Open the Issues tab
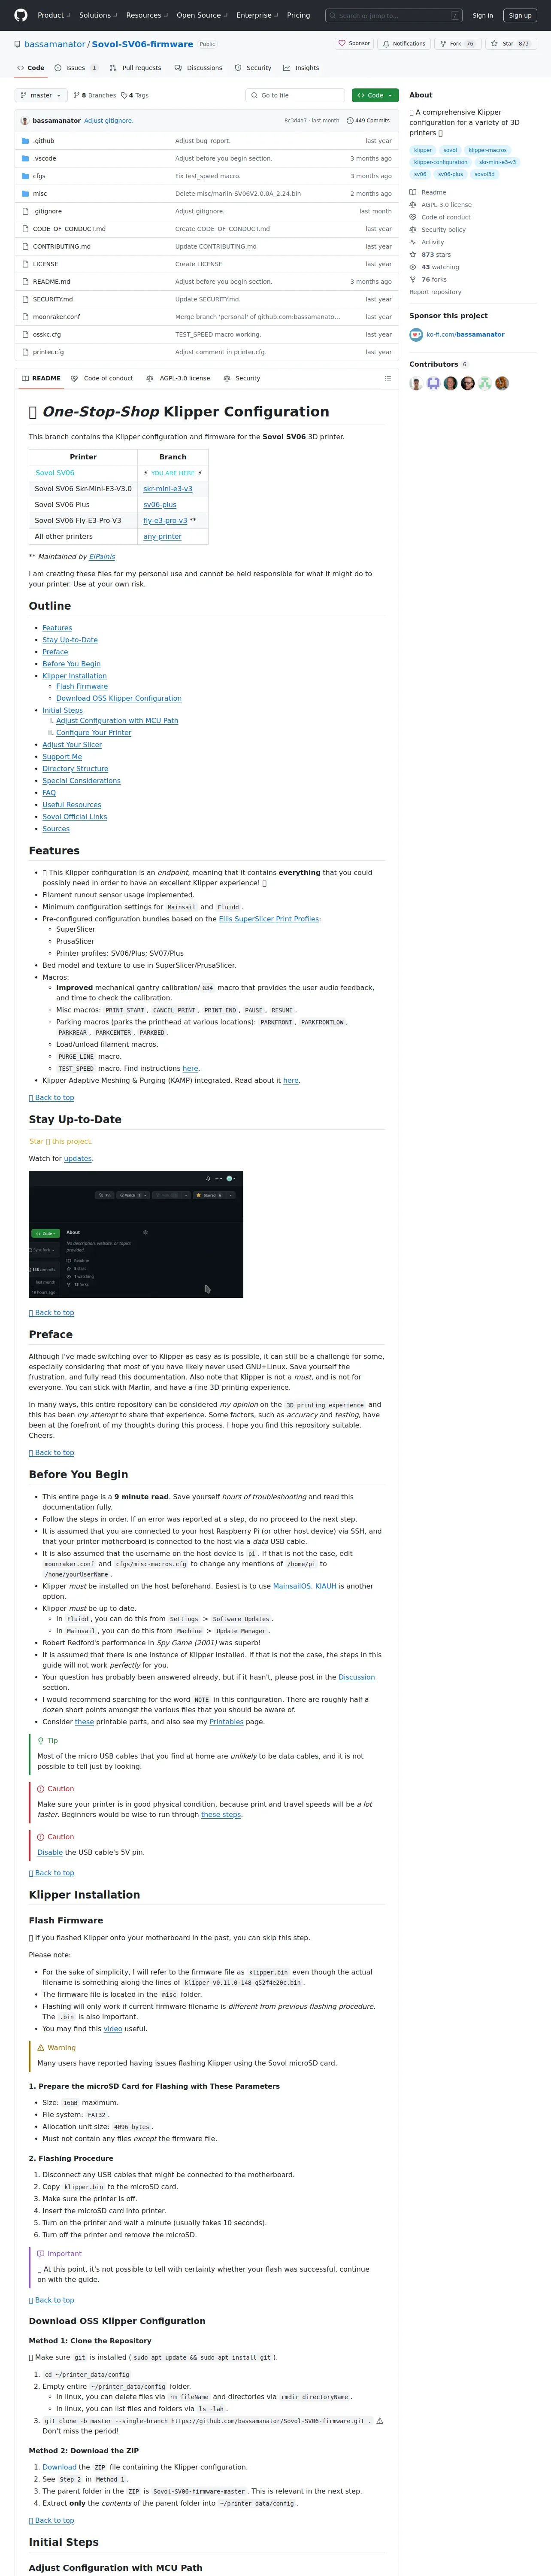The image size is (551, 2576). coord(76,68)
